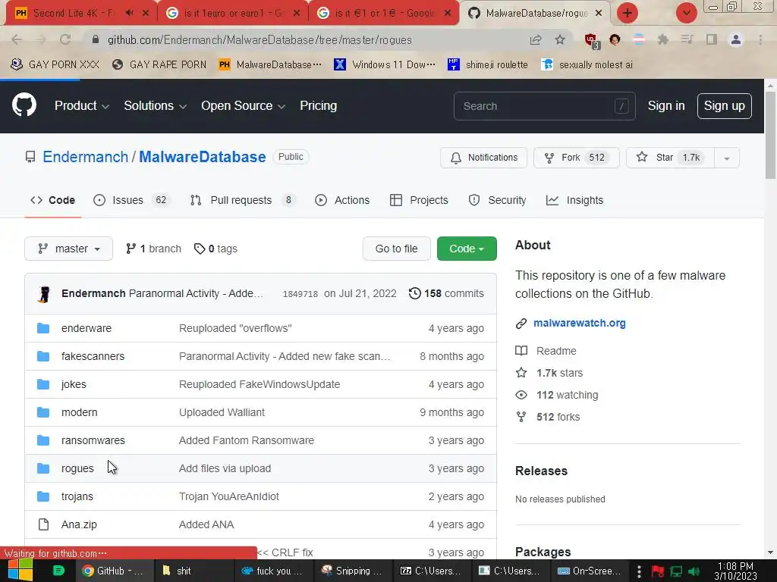
Task: Open the Ana.zip file
Action: pos(79,524)
